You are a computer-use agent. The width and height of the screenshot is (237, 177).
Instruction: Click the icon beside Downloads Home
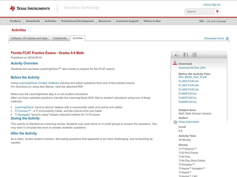227,38
